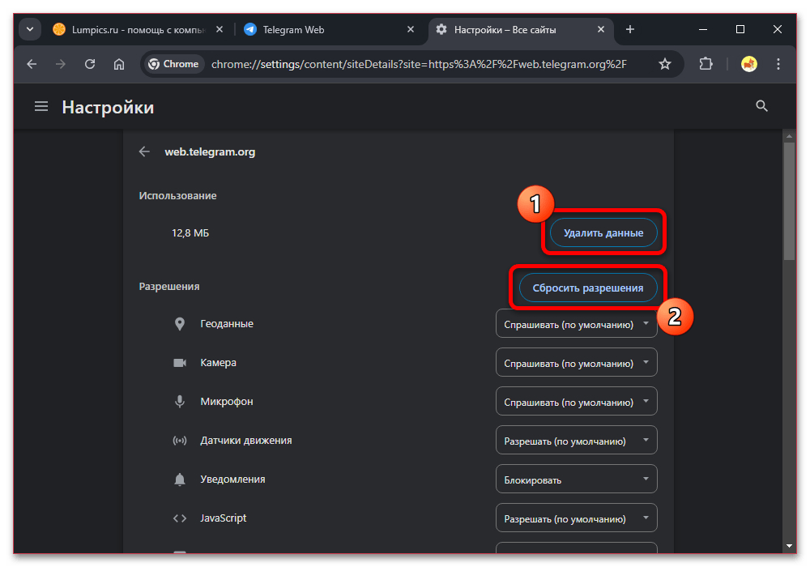Open the tab search dropdown arrow

pyautogui.click(x=30, y=29)
